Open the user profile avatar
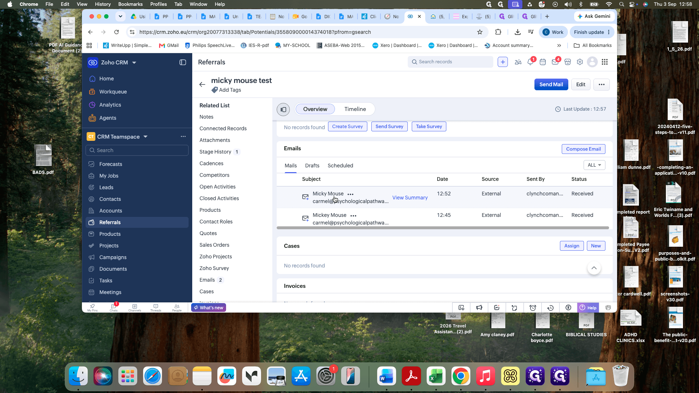The width and height of the screenshot is (699, 393). pyautogui.click(x=592, y=62)
